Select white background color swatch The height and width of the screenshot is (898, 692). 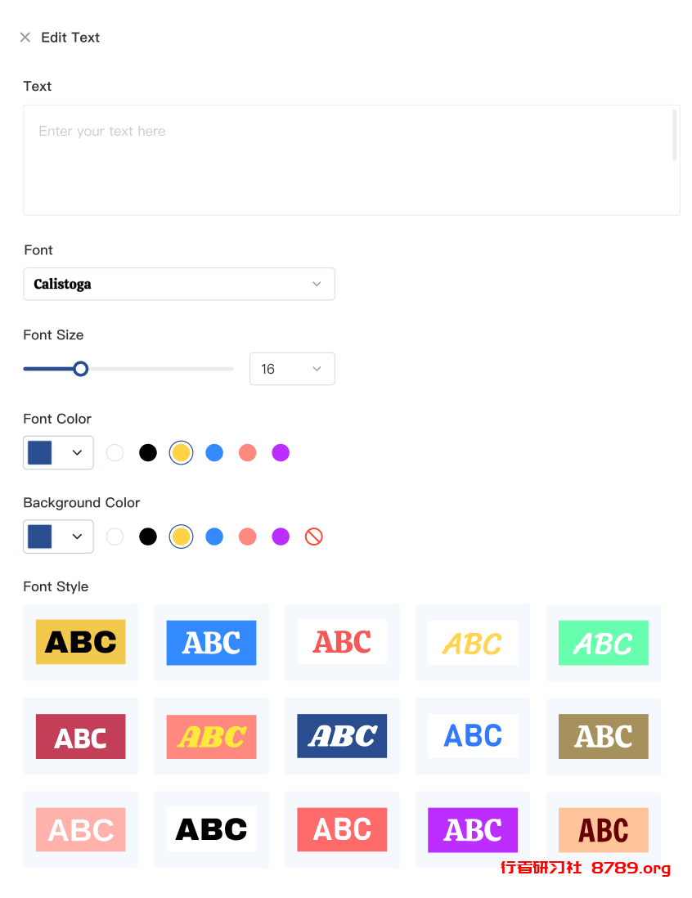tap(115, 537)
